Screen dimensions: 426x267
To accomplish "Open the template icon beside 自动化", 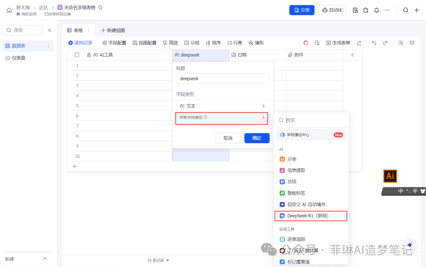I will pos(355,10).
